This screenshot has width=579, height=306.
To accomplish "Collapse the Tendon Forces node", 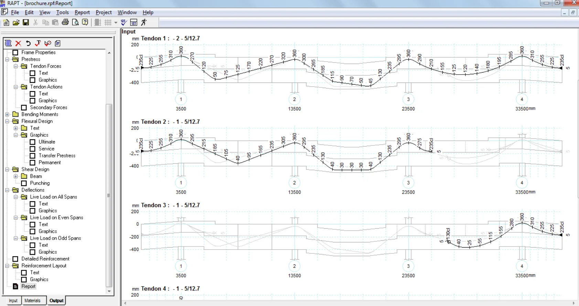I will point(16,66).
